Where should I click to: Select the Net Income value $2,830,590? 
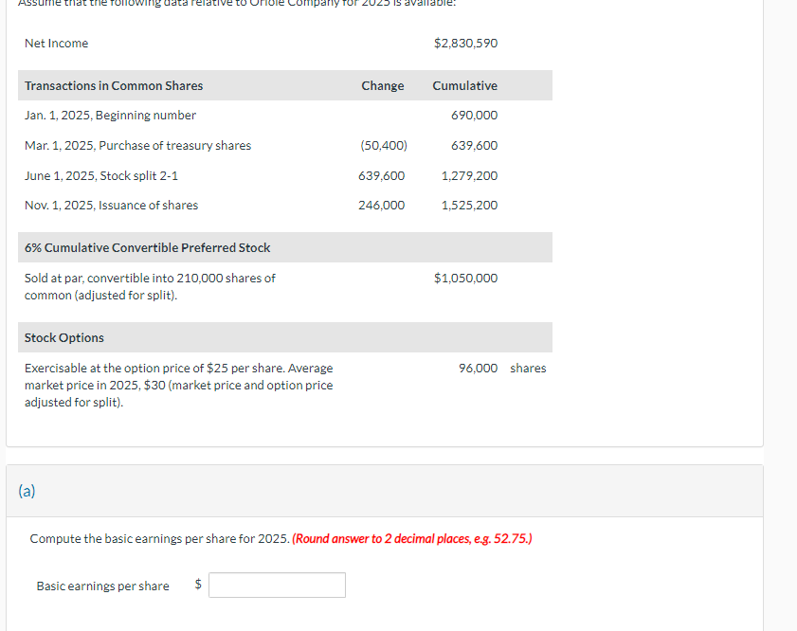[465, 43]
